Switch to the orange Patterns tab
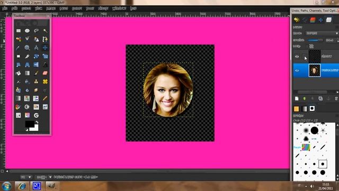Screen dimensions: 339x191 [x=297, y=109]
